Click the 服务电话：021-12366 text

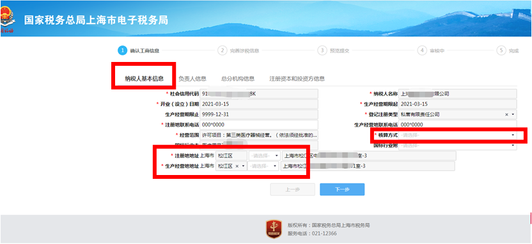coord(312,234)
